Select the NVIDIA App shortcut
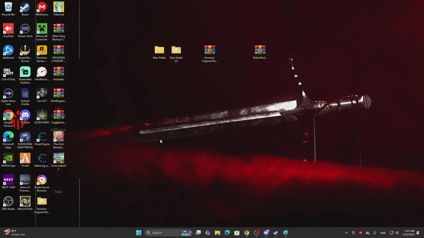This screenshot has height=238, width=424. click(8, 160)
